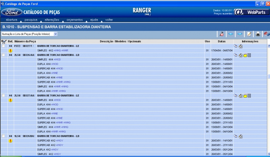270x157 pixels.
Task: Click +WOD link in first SIMPLES 4X4 row
Action: 57,60
